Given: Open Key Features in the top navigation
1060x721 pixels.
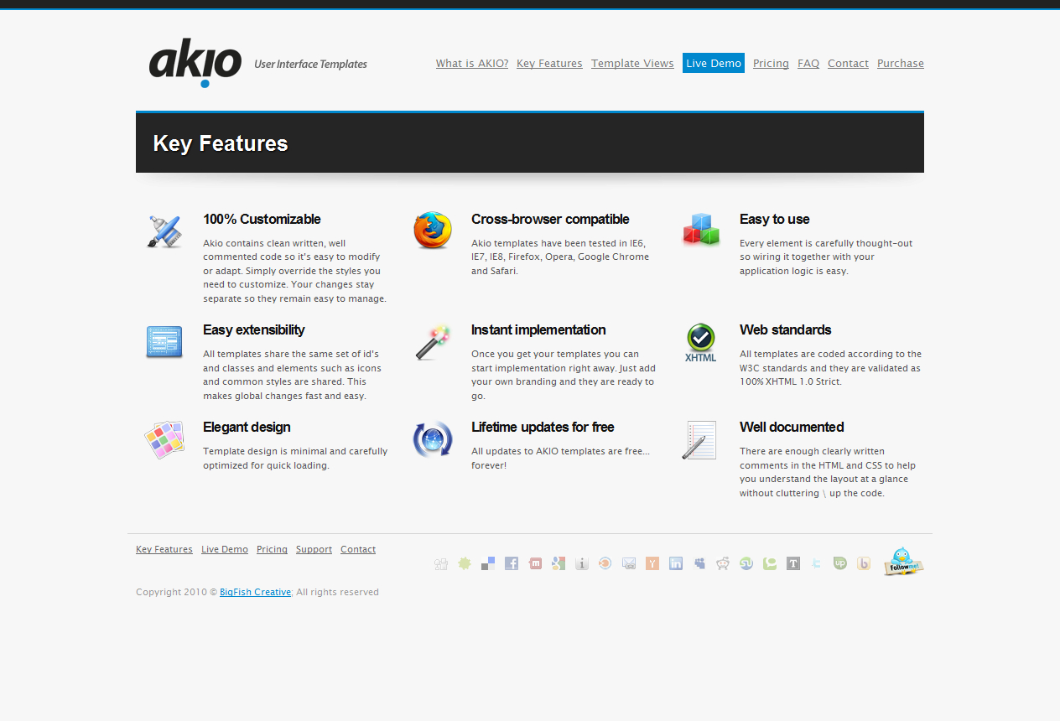Looking at the screenshot, I should tap(549, 64).
